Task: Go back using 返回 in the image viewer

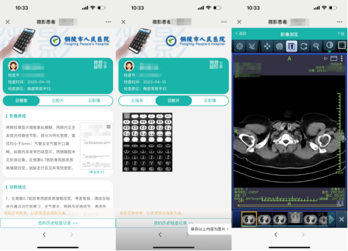Action: pos(241,34)
